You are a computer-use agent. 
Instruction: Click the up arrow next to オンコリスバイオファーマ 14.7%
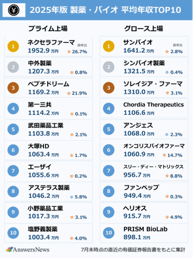point(164,155)
